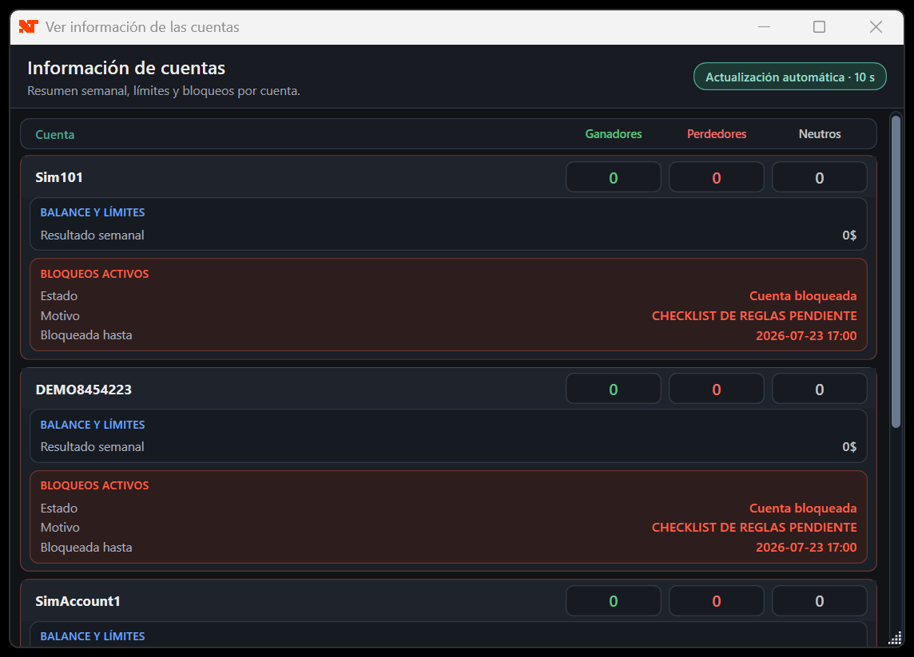The width and height of the screenshot is (914, 657).
Task: Maximize the account information window
Action: tap(819, 27)
